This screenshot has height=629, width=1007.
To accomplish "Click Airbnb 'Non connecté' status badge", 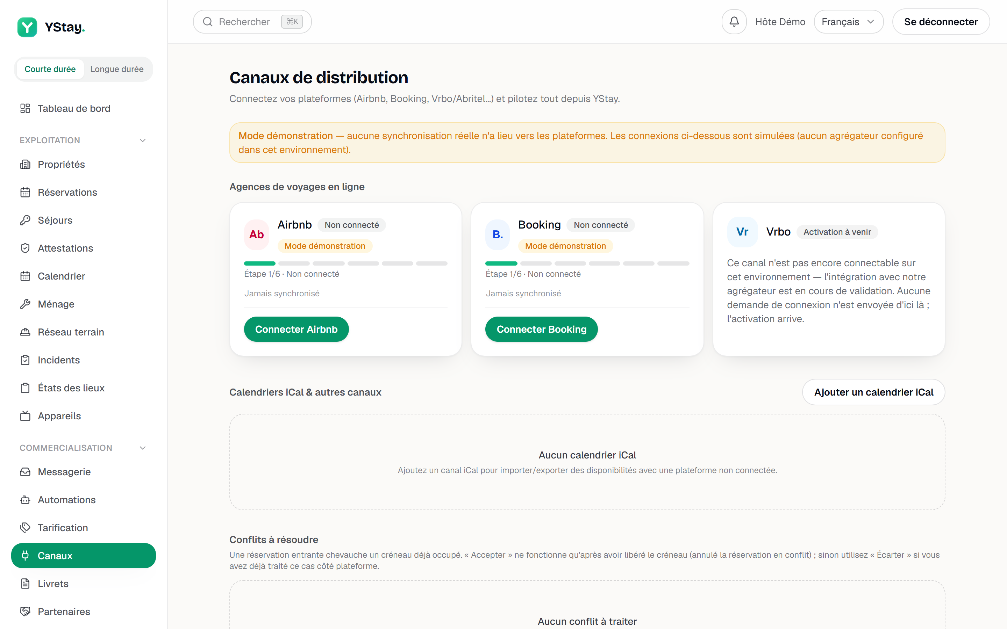I will tap(352, 225).
